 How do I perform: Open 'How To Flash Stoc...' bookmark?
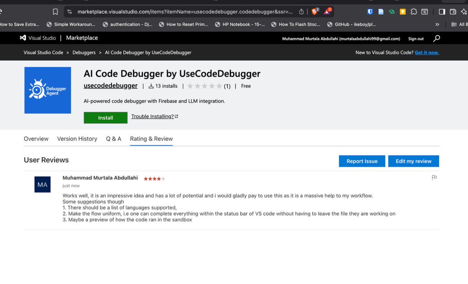click(x=296, y=24)
